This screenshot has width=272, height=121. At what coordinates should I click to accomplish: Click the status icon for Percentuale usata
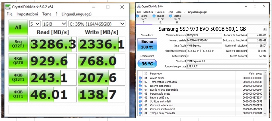pos(140,94)
